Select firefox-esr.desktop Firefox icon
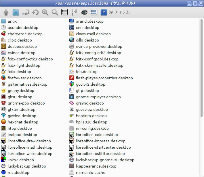This screenshot has height=177, width=204. [3, 78]
